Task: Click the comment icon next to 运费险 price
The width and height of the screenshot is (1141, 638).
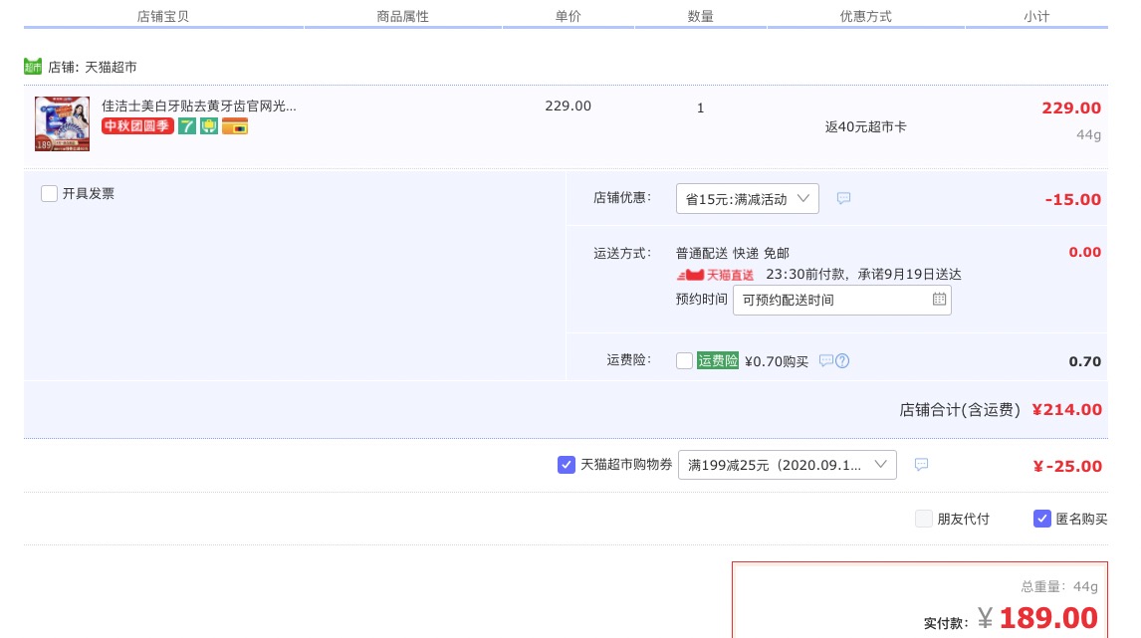Action: [x=825, y=360]
